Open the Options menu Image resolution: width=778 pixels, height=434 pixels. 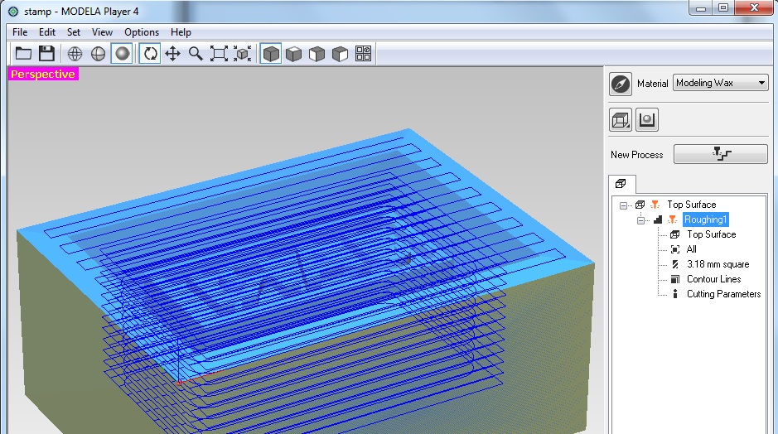(x=142, y=31)
